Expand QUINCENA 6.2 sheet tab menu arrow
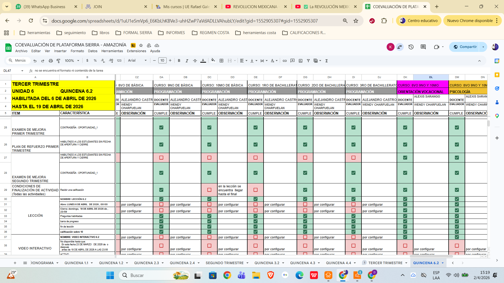Image resolution: width=504 pixels, height=283 pixels. [x=443, y=263]
